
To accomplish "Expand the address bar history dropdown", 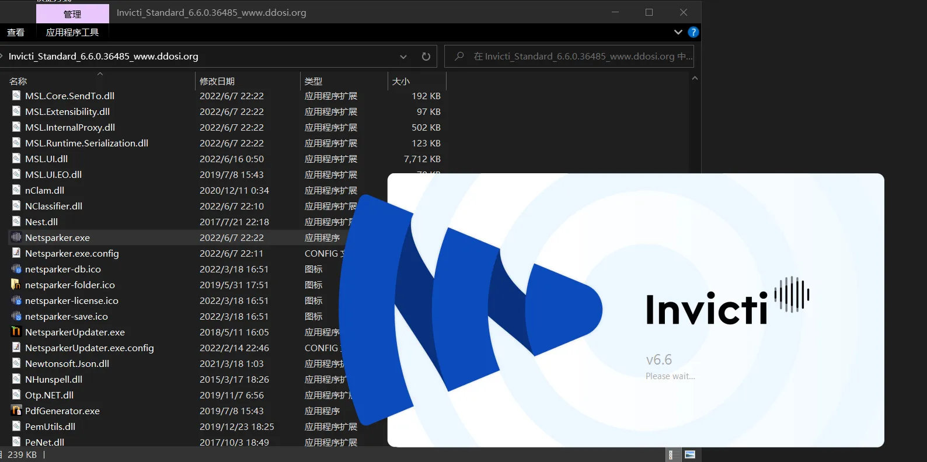I will [403, 57].
